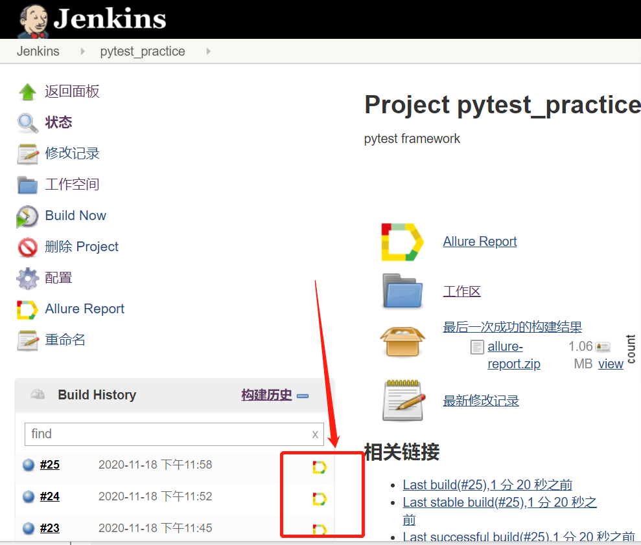641x545 pixels.
Task: Click the large 工作区 folder icon
Action: pyautogui.click(x=402, y=291)
